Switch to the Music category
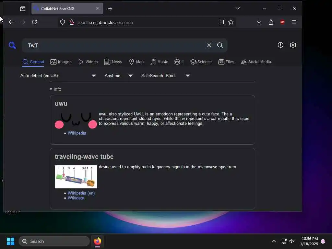 159,62
